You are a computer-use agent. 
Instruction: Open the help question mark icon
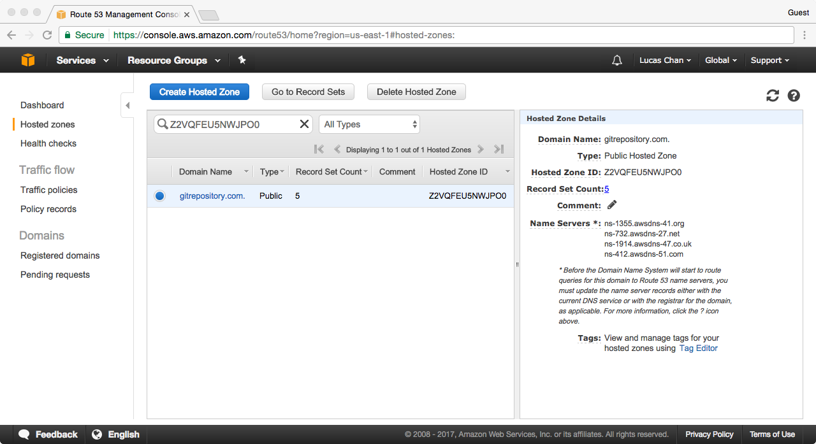[x=794, y=96]
